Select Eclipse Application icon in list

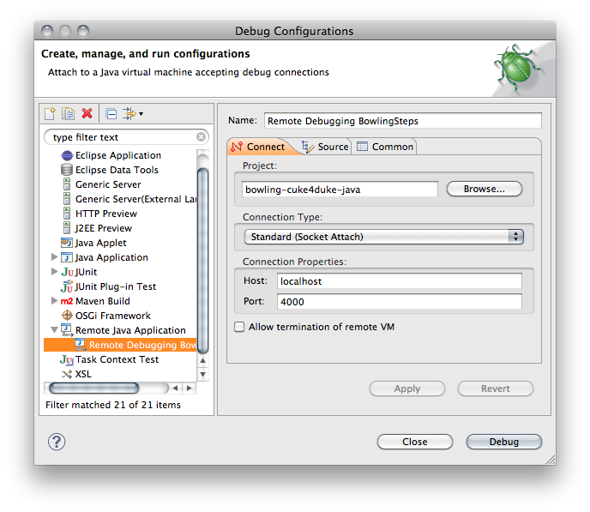(67, 155)
